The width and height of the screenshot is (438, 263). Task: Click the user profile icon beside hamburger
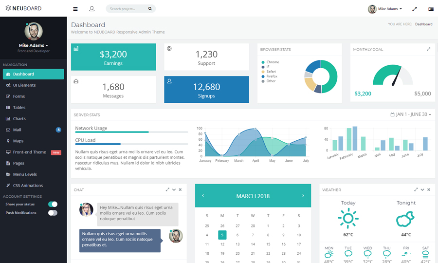pyautogui.click(x=92, y=9)
